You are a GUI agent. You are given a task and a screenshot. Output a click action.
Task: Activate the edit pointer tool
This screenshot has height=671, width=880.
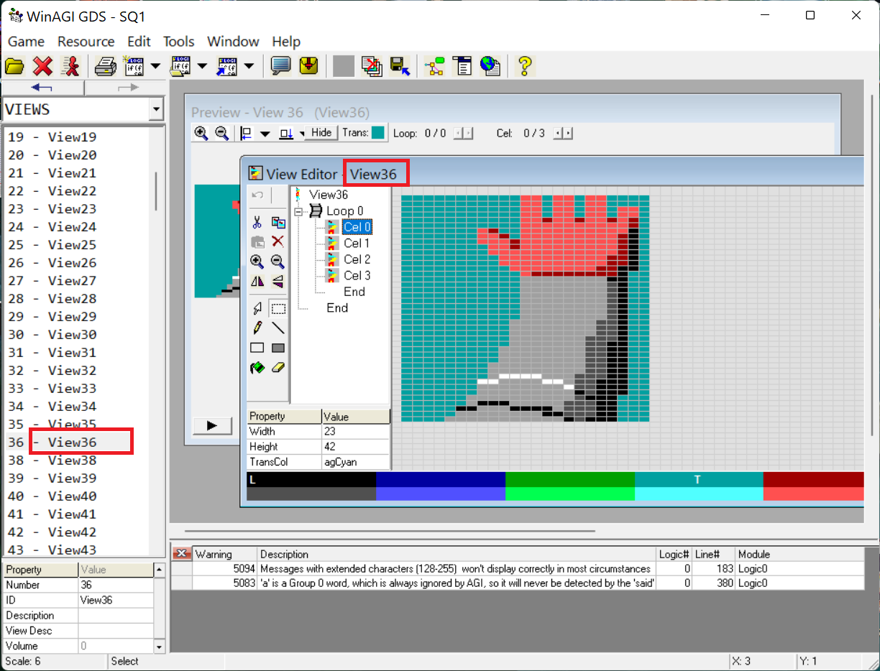[257, 309]
